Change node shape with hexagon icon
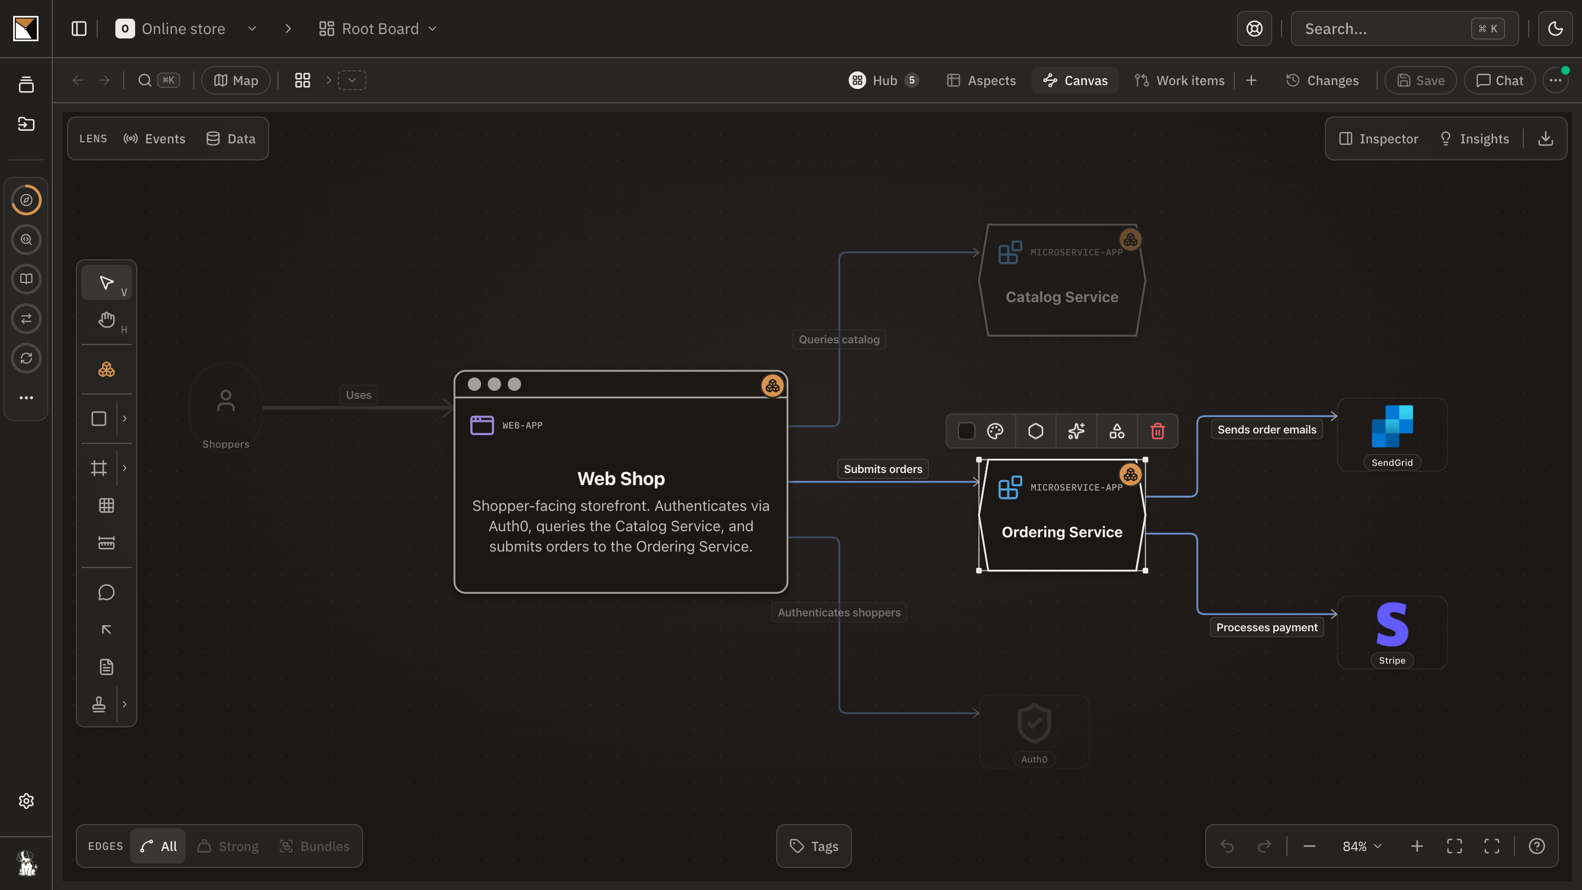Image resolution: width=1582 pixels, height=890 pixels. (1036, 431)
